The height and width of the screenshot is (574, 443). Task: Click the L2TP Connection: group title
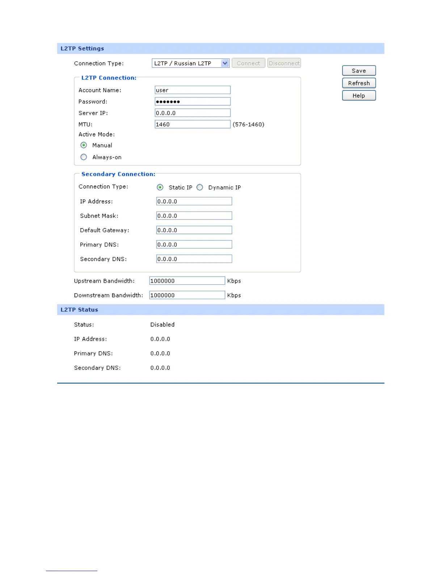(x=109, y=78)
